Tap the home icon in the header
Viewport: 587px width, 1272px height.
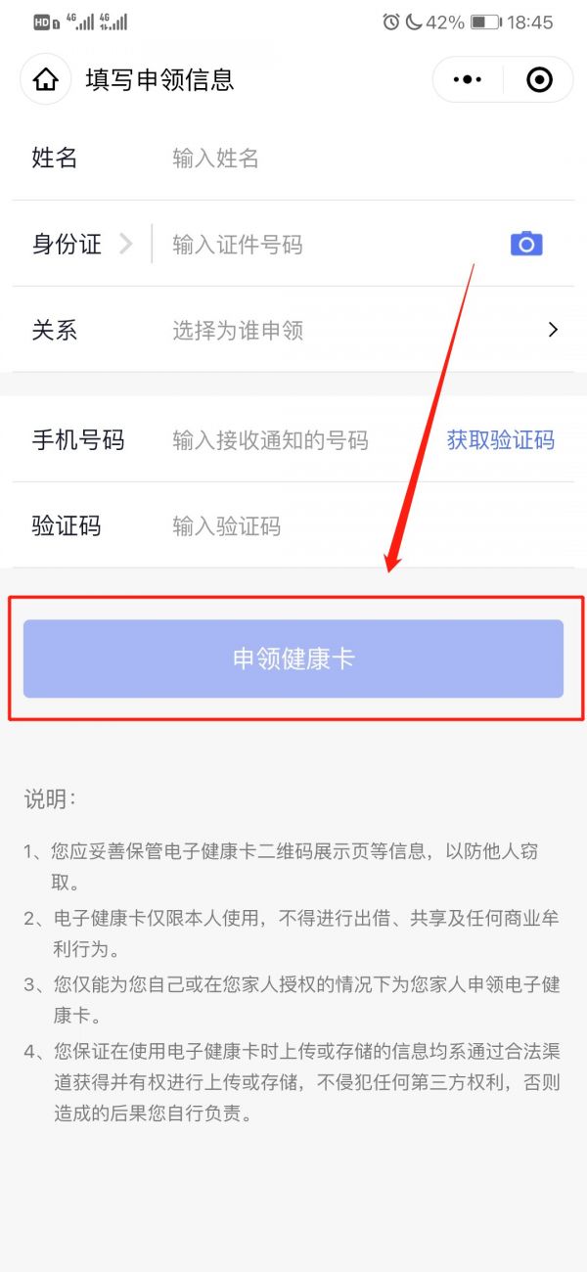[46, 79]
